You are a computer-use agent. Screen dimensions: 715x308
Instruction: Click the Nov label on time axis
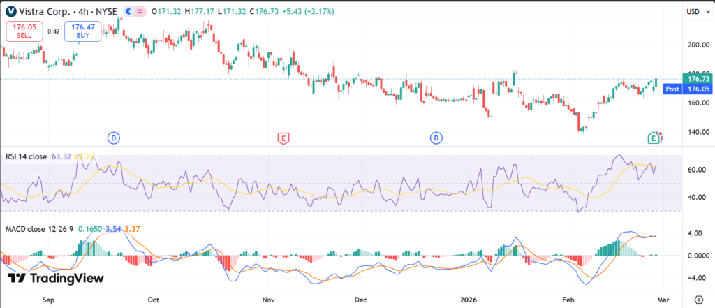pos(268,299)
